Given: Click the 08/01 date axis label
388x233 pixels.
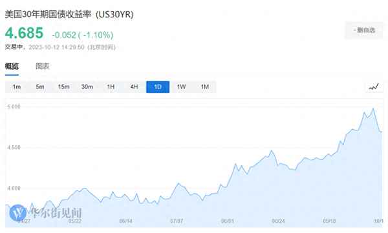Looking at the screenshot, I should tap(228, 221).
